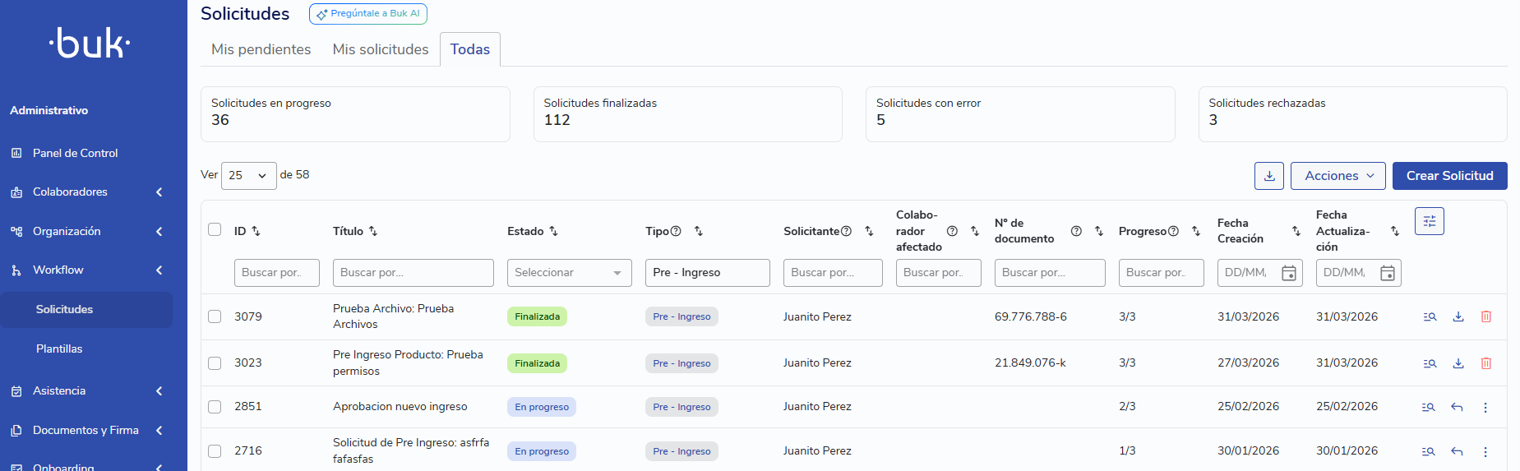Open the Estado Seleccionar filter
Image resolution: width=1520 pixels, height=471 pixels.
point(569,273)
